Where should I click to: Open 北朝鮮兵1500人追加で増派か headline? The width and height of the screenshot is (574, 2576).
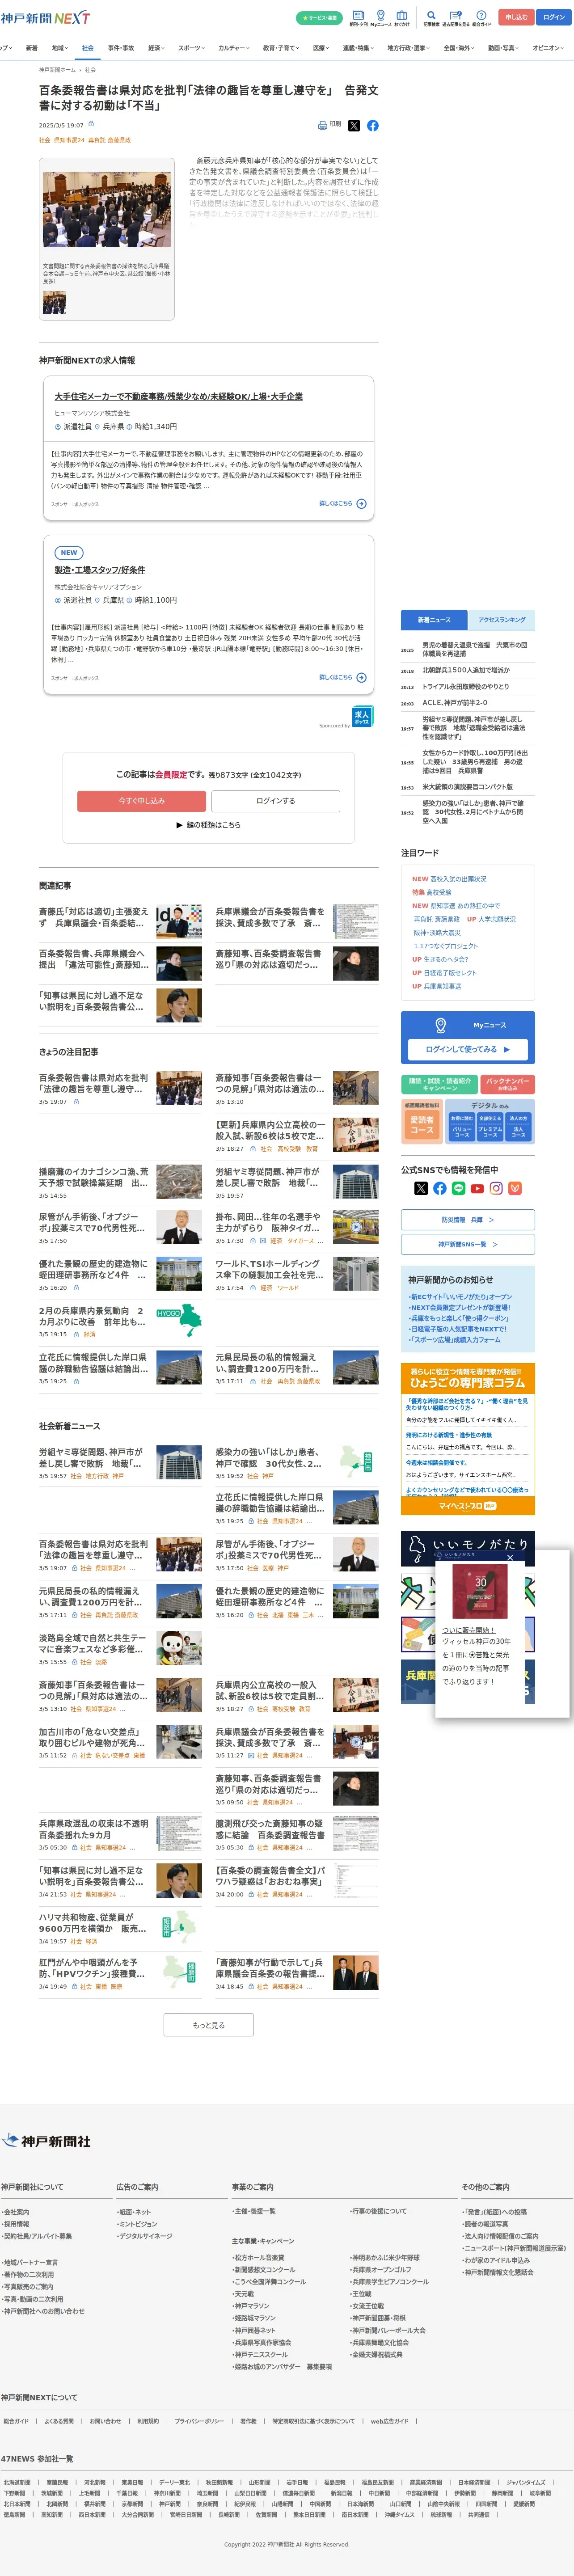(x=465, y=670)
